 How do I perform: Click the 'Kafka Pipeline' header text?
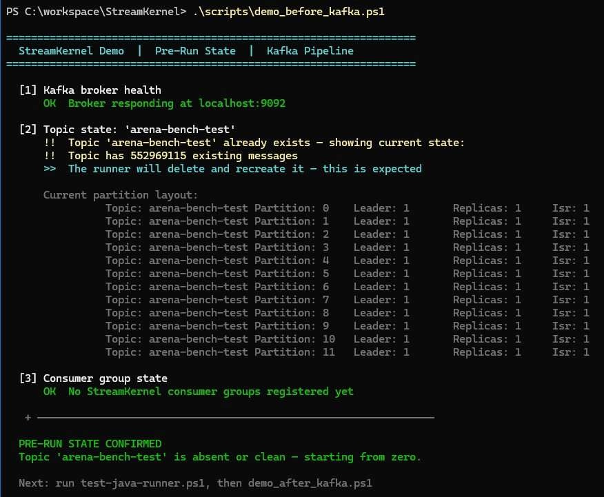pyautogui.click(x=310, y=51)
